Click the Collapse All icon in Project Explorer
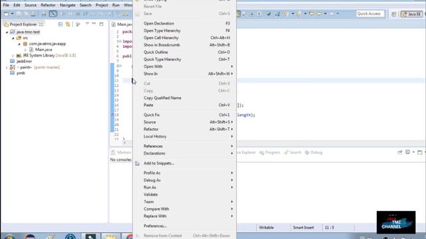Image resolution: width=426 pixels, height=239 pixels. (61, 25)
